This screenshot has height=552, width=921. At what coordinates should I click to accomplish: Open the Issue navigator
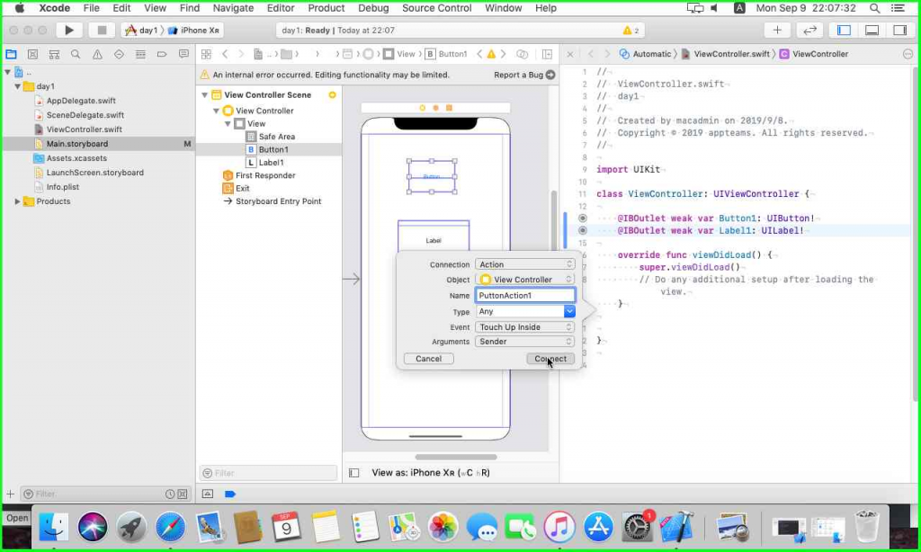pos(97,54)
